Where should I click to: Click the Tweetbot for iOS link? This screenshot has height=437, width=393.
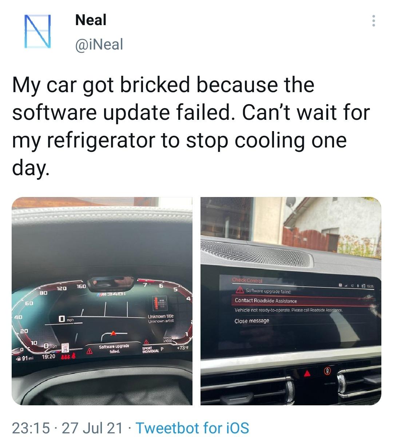tap(192, 428)
